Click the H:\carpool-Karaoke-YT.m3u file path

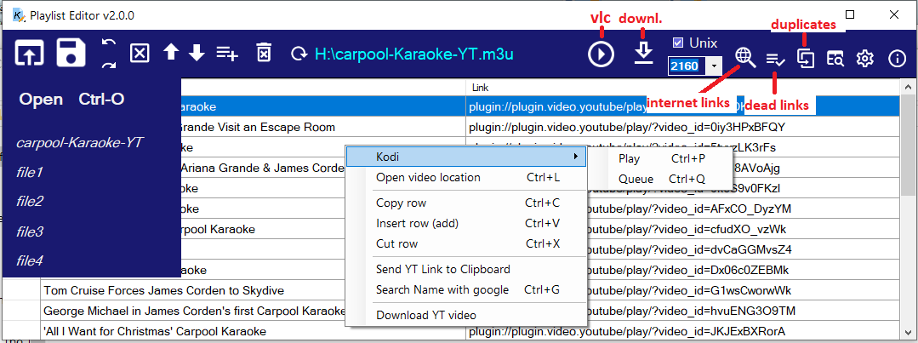click(x=414, y=54)
